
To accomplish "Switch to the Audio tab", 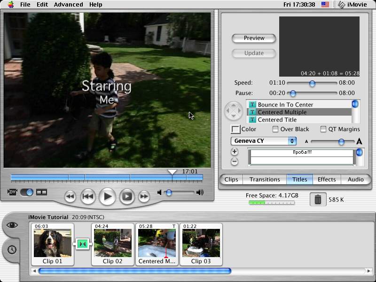I will [x=356, y=180].
